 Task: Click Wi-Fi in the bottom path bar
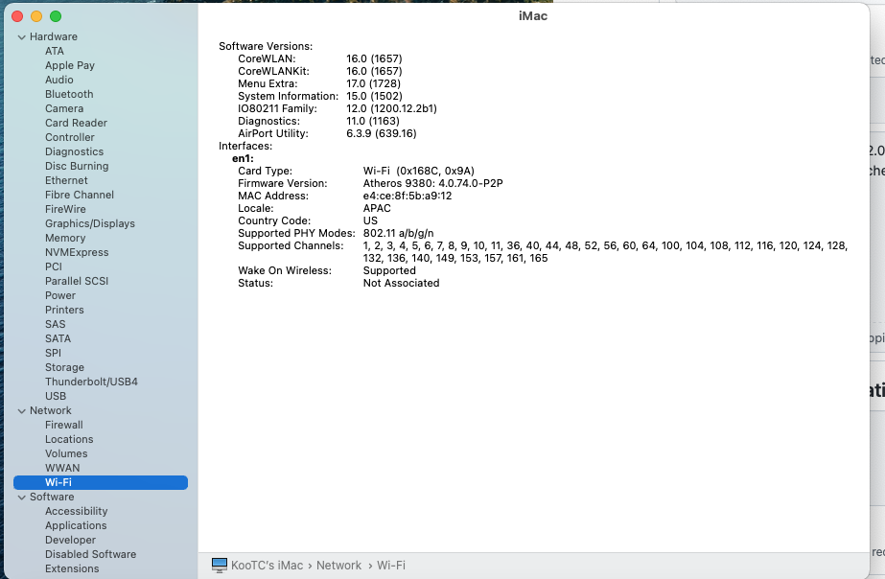[391, 566]
